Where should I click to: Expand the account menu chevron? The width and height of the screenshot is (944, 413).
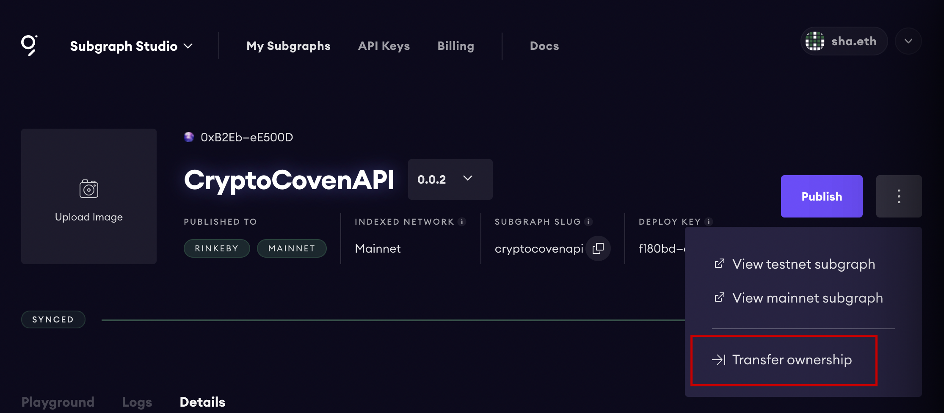point(908,41)
